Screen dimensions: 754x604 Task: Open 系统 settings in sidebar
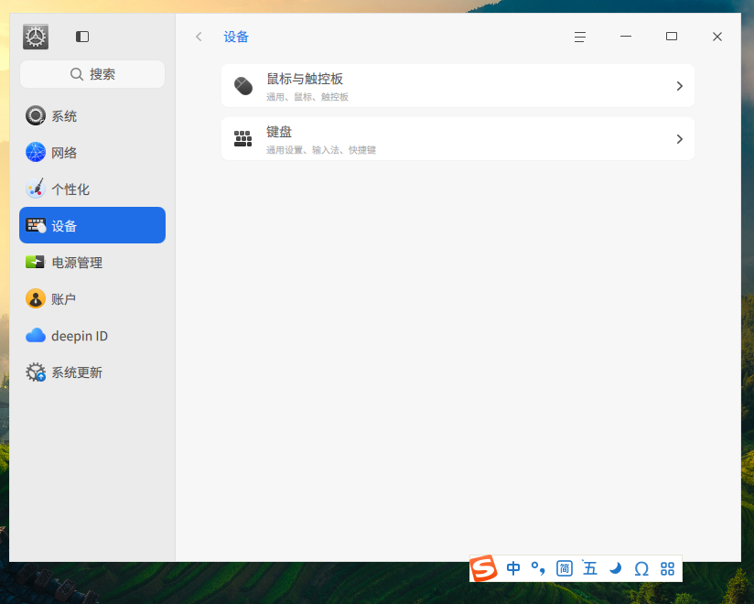point(92,116)
